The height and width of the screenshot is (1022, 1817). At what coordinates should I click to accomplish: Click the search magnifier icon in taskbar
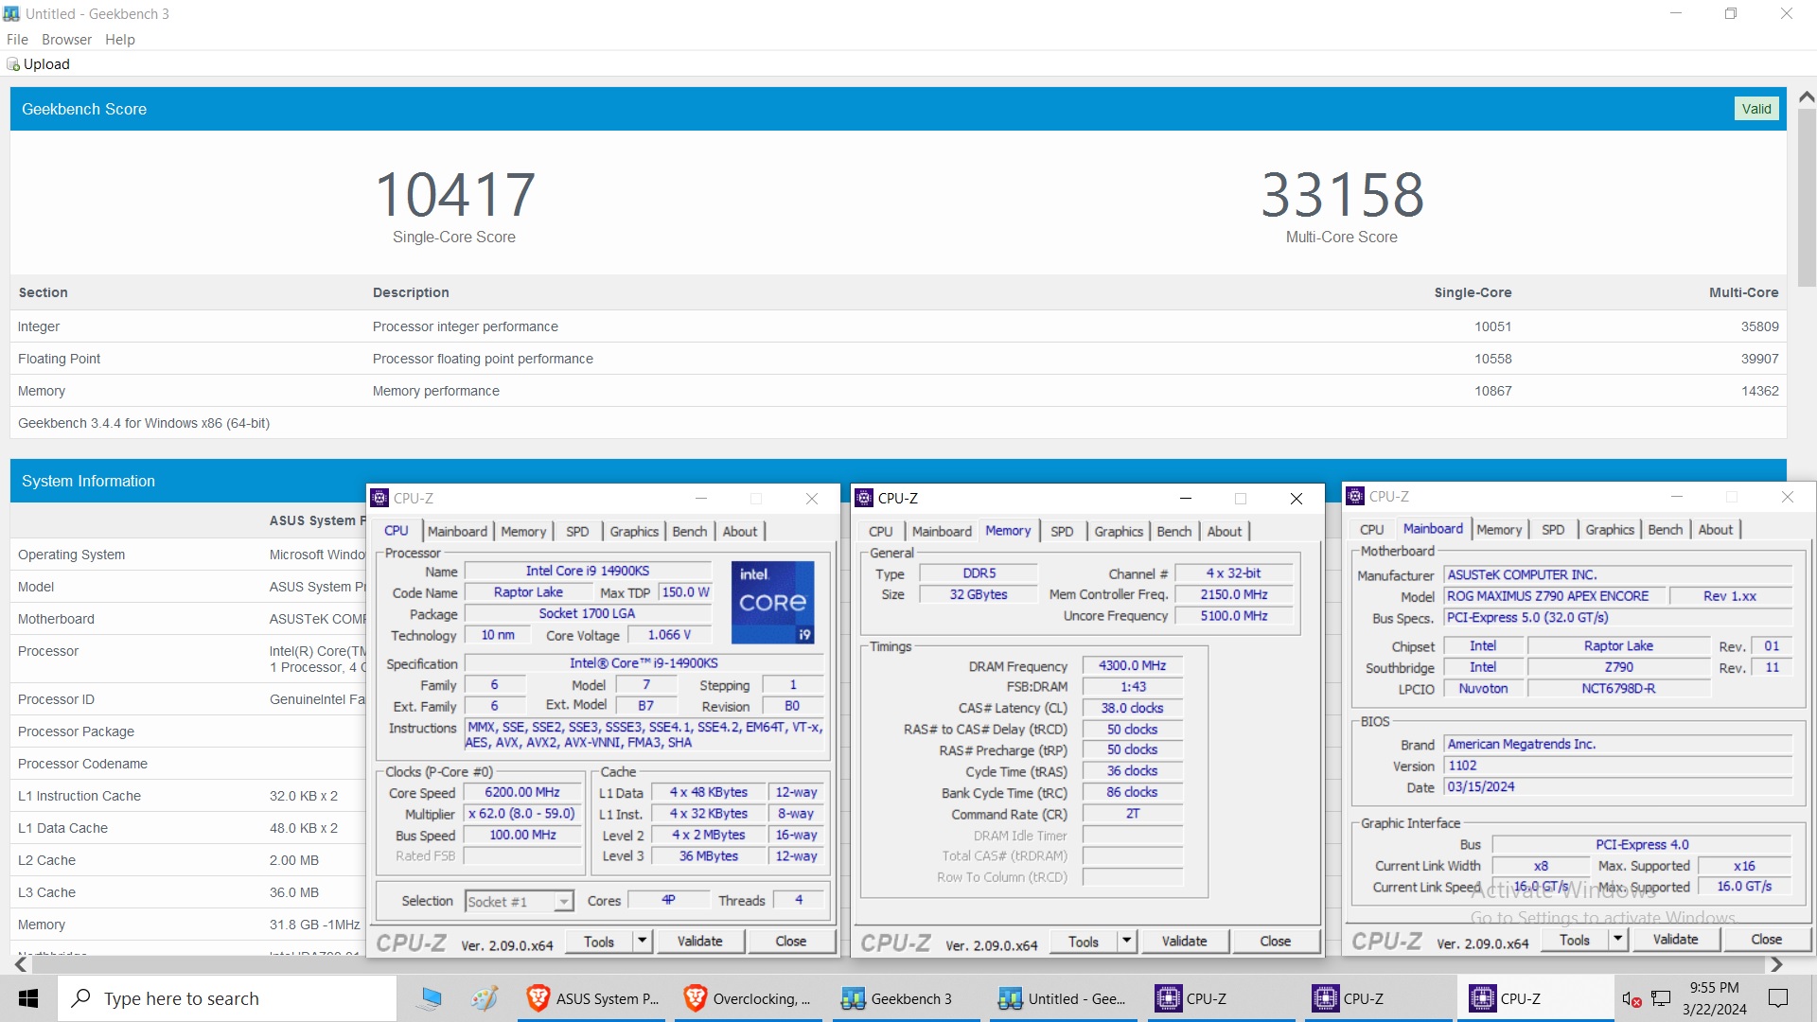click(x=81, y=998)
